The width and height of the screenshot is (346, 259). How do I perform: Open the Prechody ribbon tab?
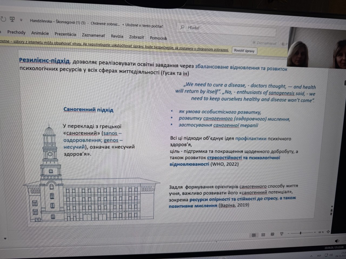coord(16,32)
